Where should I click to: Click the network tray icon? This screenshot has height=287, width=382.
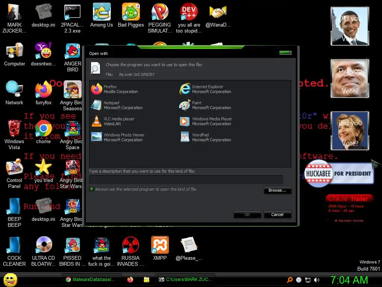pos(308,280)
